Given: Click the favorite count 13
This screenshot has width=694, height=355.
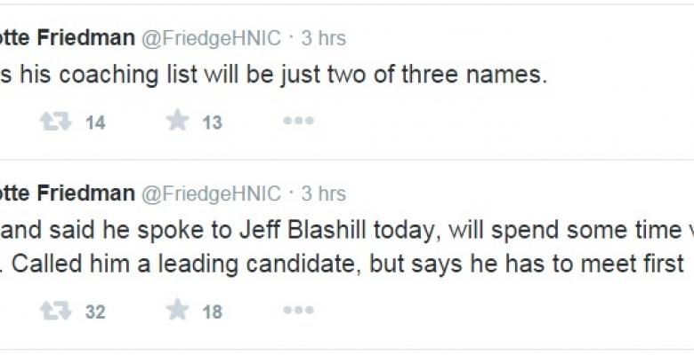Looking at the screenshot, I should (212, 123).
